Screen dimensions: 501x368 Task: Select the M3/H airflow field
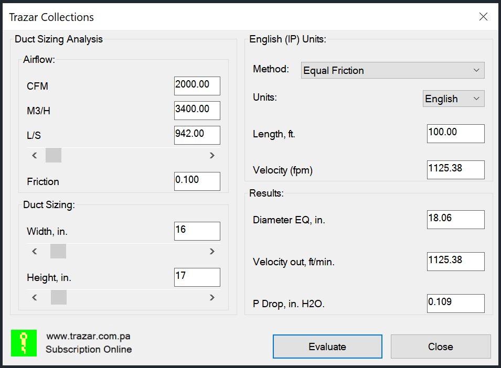197,111
